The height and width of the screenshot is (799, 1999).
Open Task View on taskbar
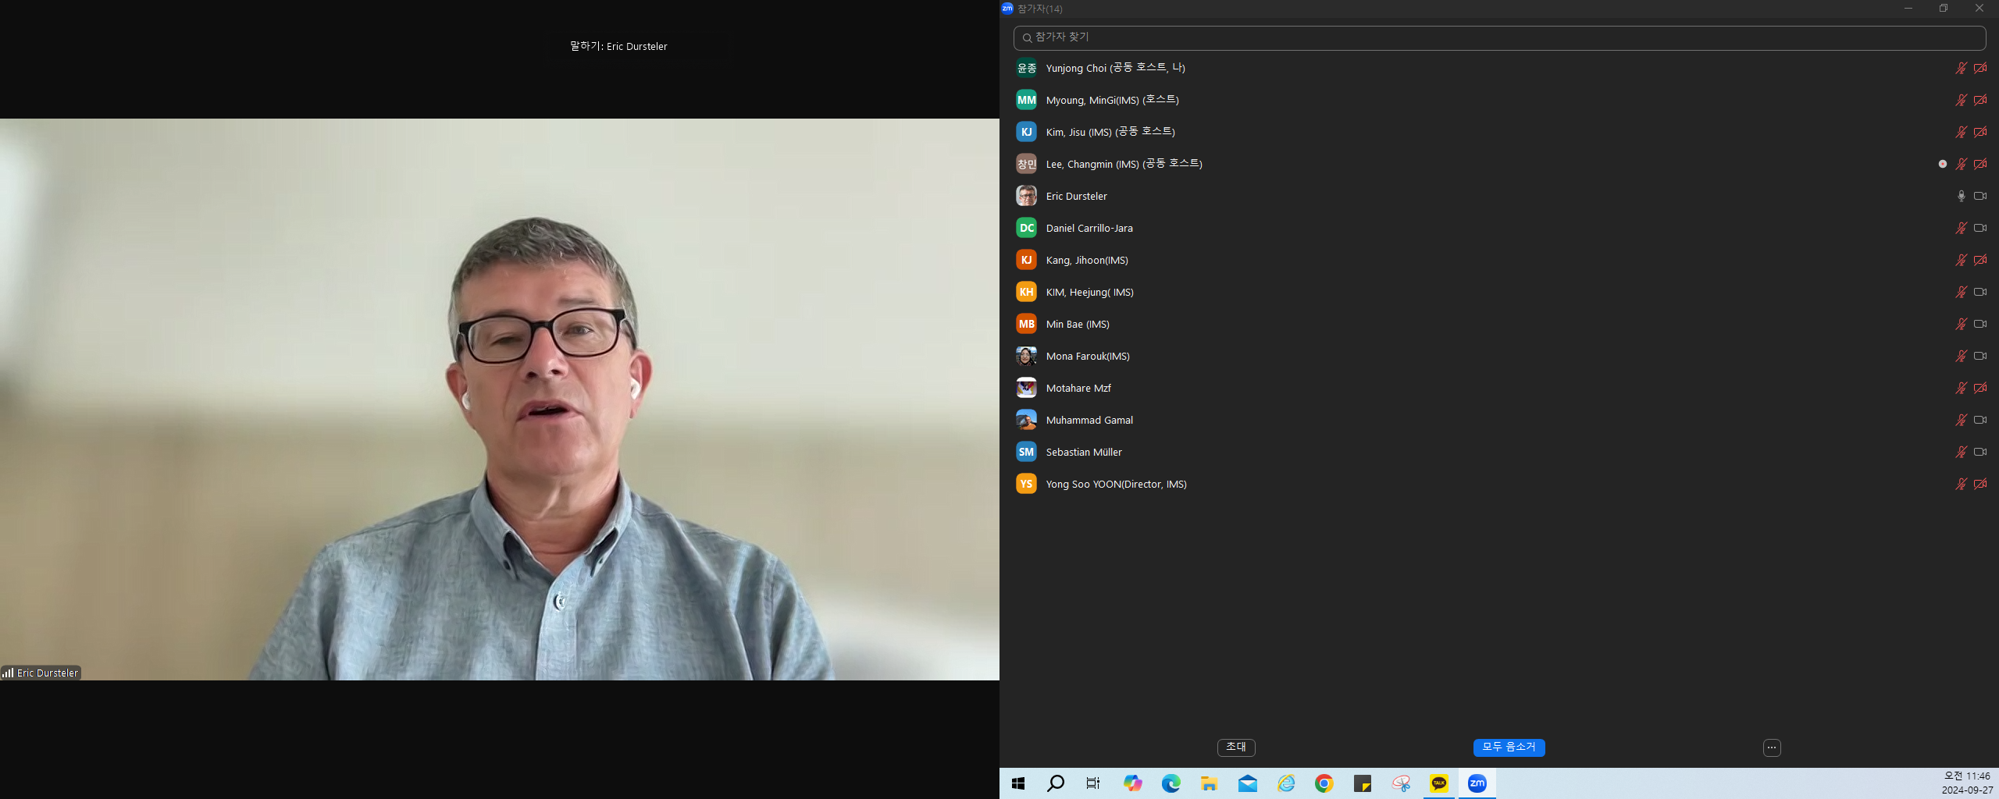1093,783
